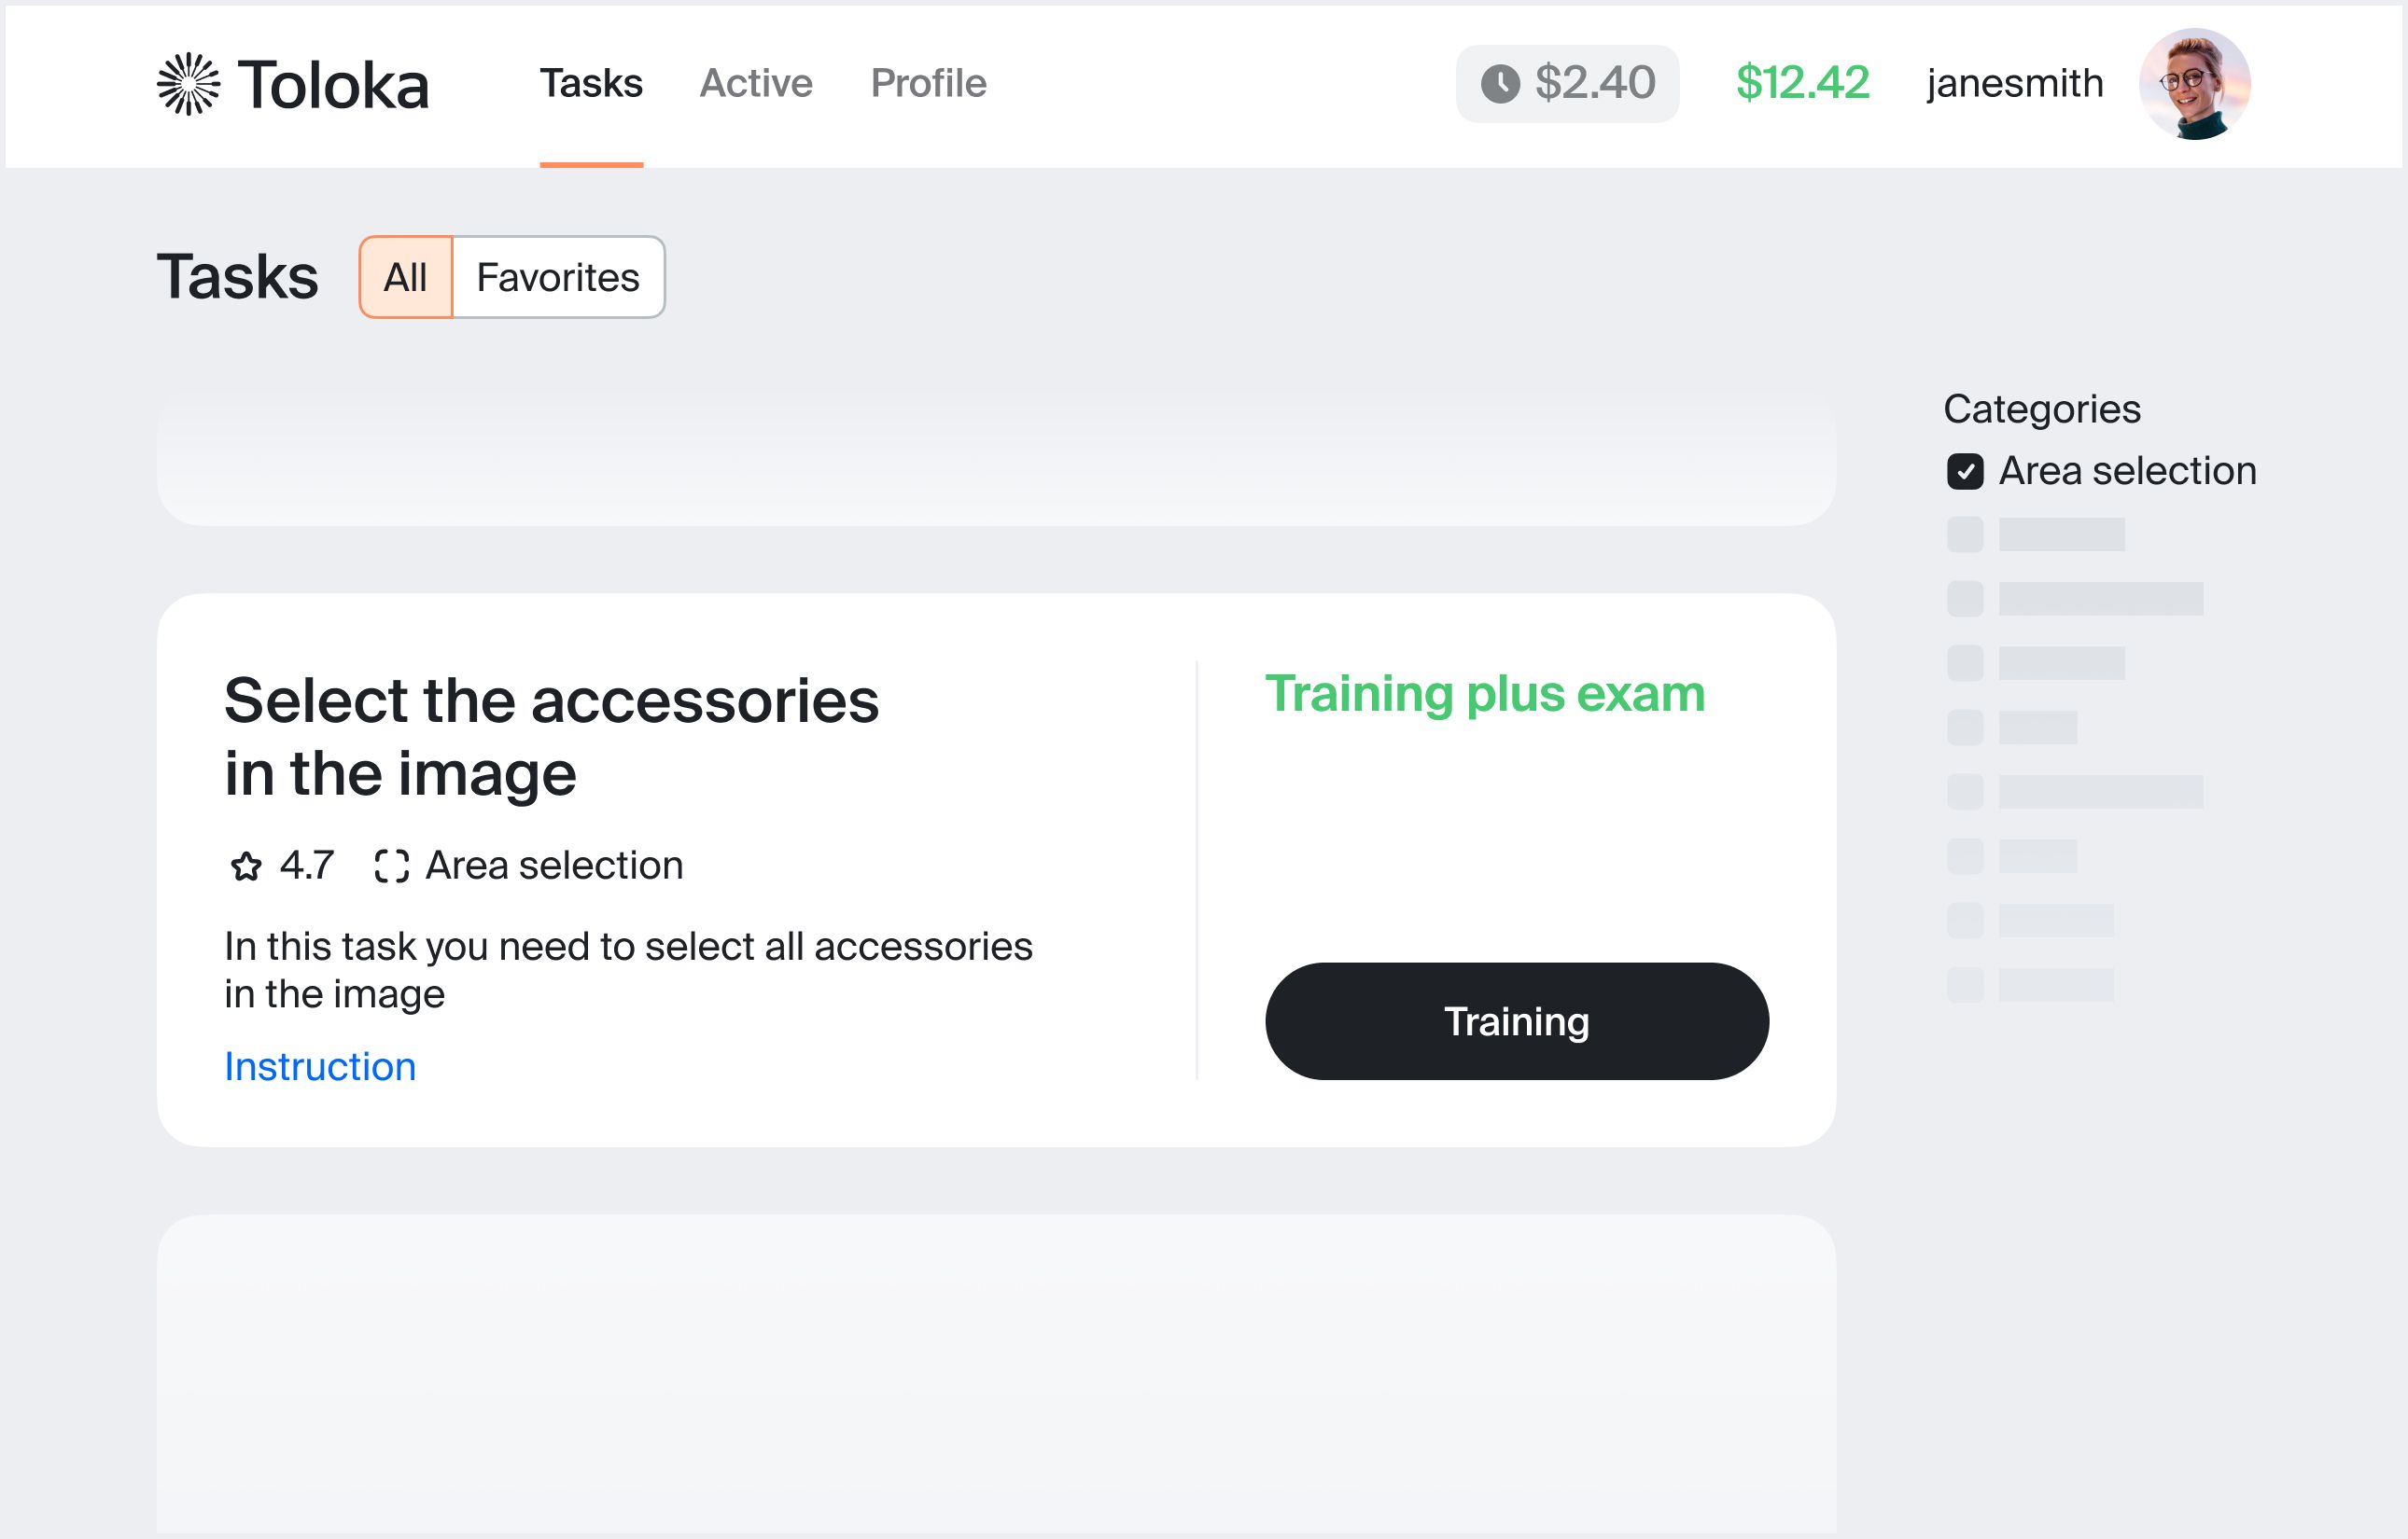Click the janesmith username
Screen dimensions: 2408x1539
click(2014, 83)
